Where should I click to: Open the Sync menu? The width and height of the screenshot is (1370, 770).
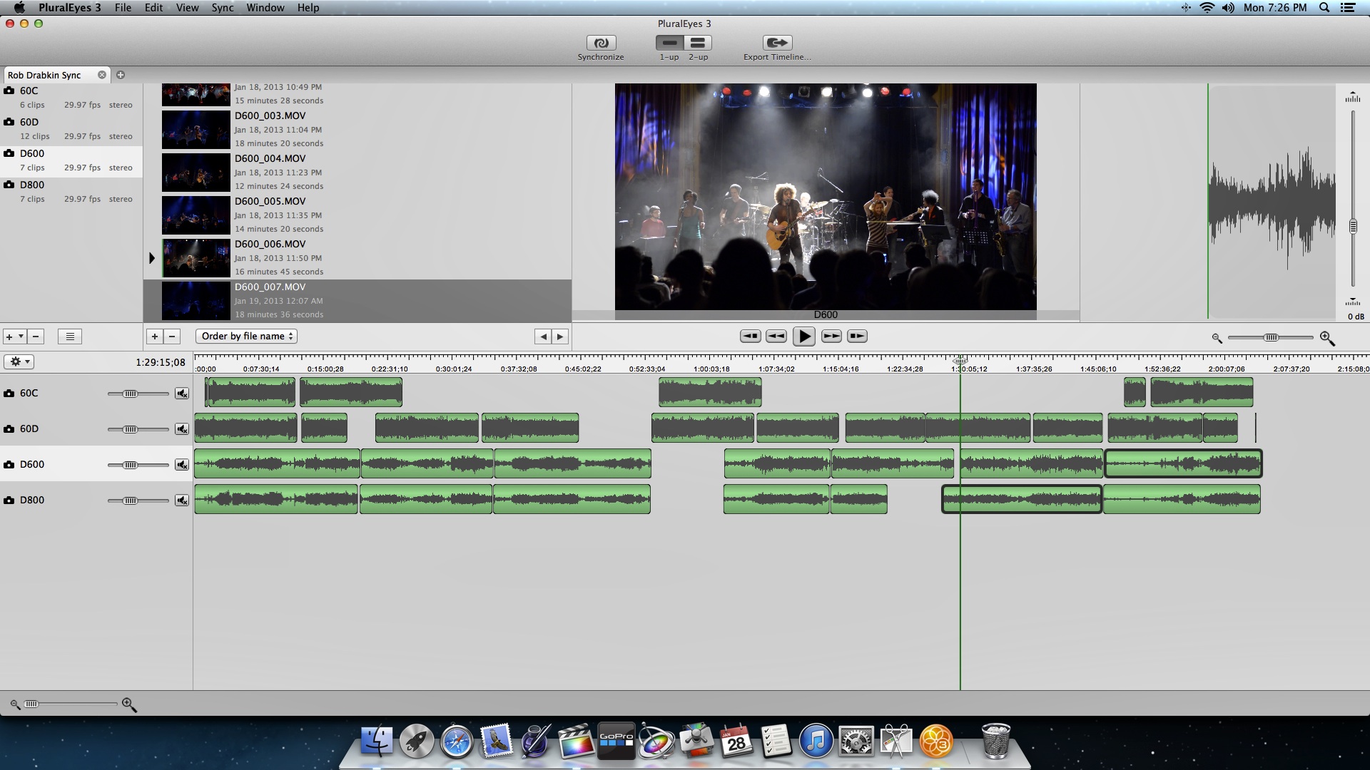[223, 7]
